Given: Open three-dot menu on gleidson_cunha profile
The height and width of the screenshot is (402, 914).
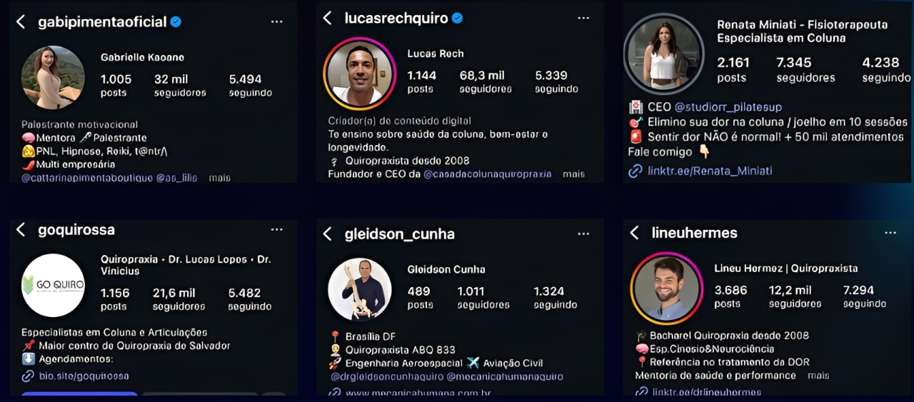Looking at the screenshot, I should [x=583, y=233].
